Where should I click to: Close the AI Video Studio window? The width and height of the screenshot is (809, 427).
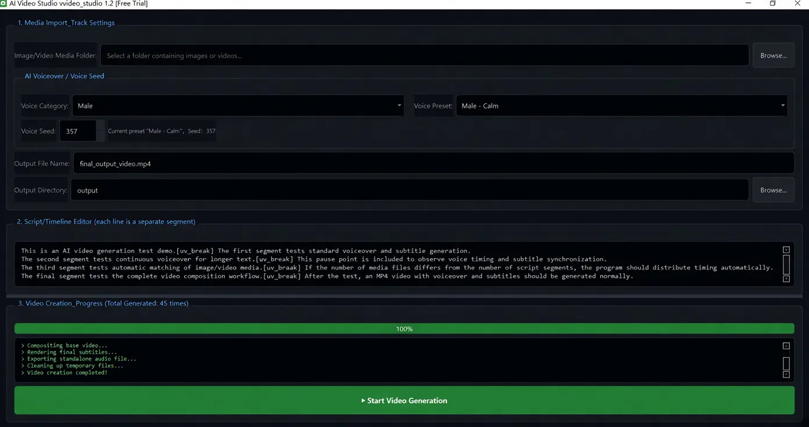pos(798,3)
